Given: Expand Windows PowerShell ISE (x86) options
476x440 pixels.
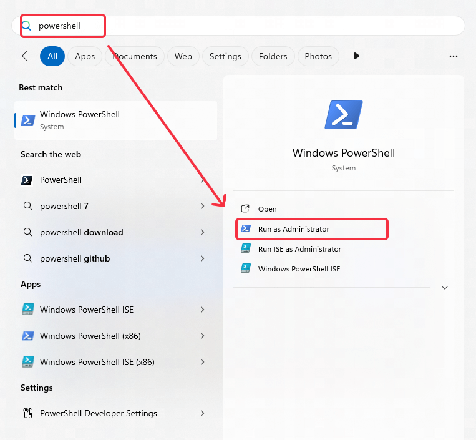Looking at the screenshot, I should pyautogui.click(x=202, y=362).
